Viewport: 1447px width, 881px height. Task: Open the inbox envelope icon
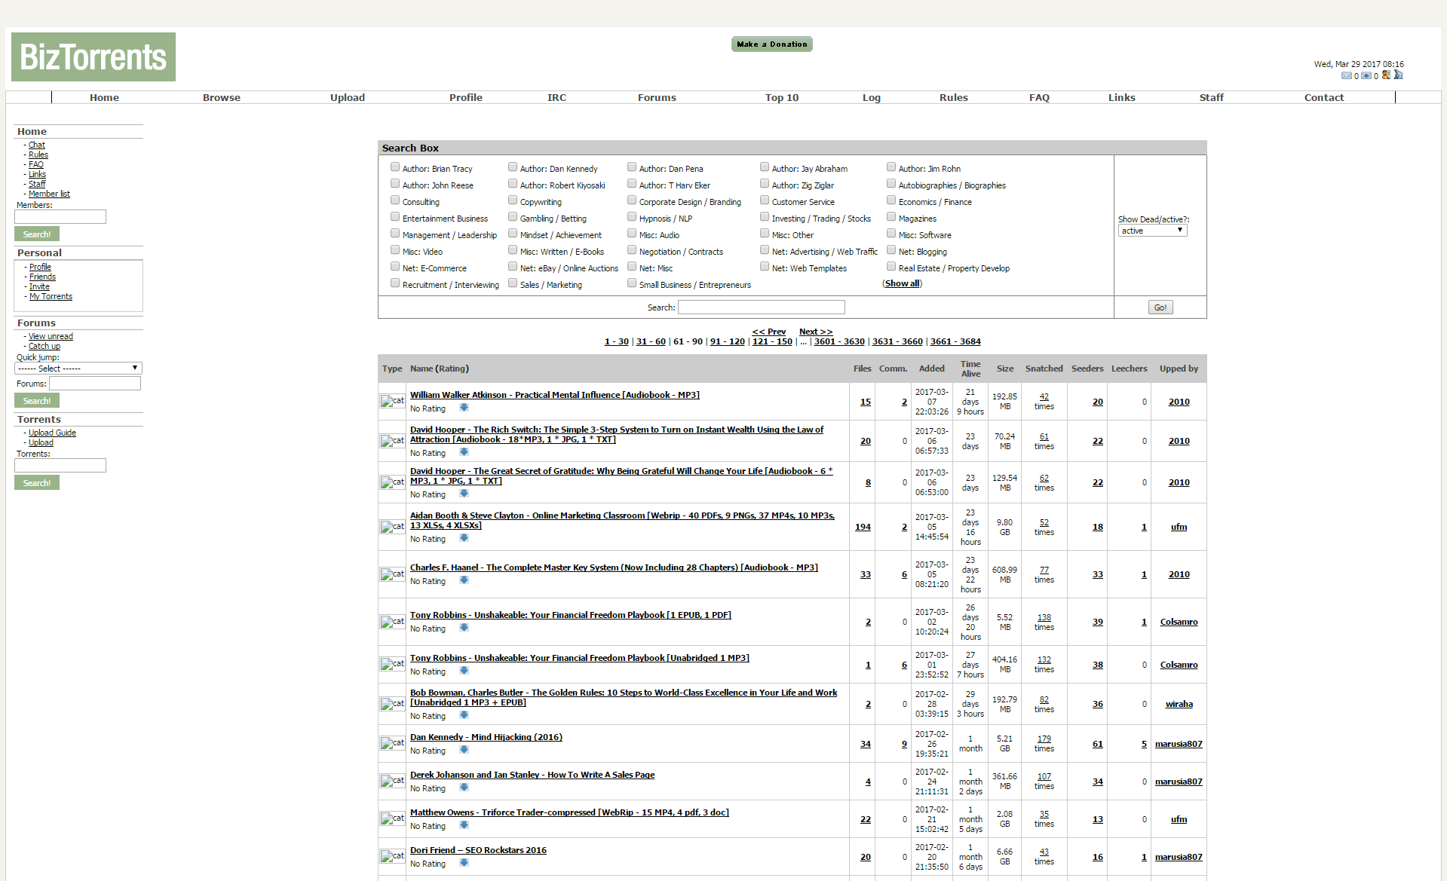(x=1347, y=75)
